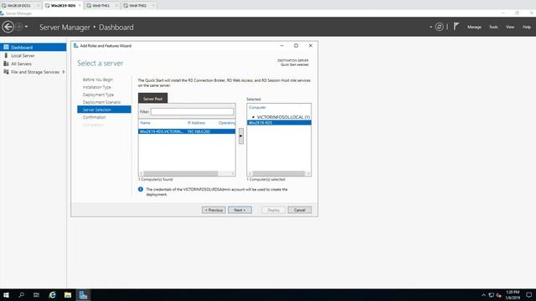The height and width of the screenshot is (301, 536).
Task: Select the Server Selection step
Action: pos(104,110)
